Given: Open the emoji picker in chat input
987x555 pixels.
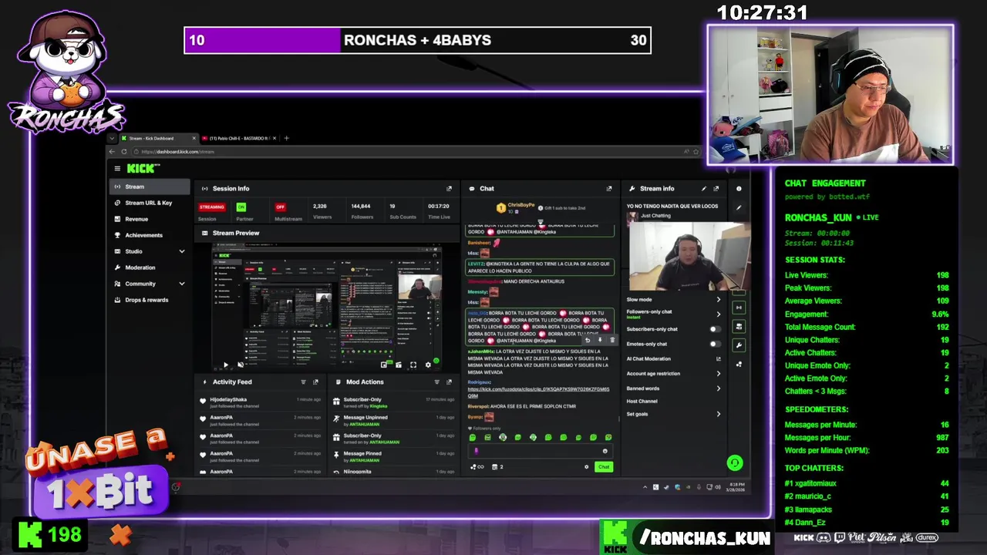Looking at the screenshot, I should pyautogui.click(x=605, y=451).
